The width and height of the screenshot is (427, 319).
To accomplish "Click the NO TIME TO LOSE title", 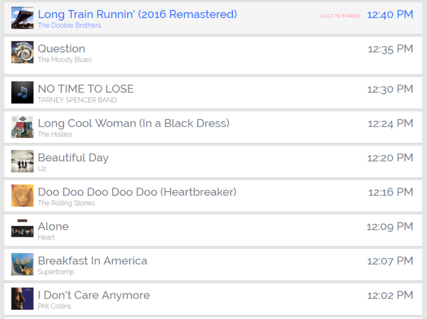I will point(85,89).
